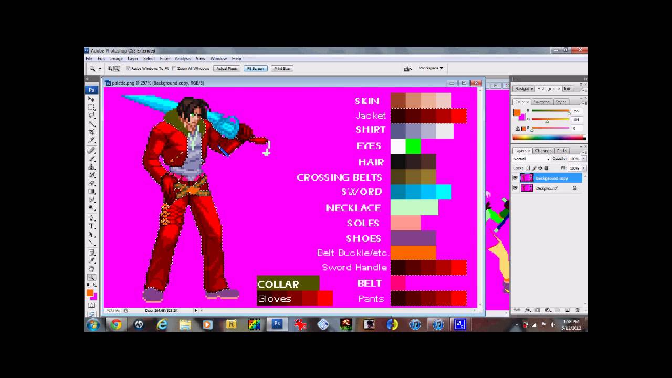The height and width of the screenshot is (378, 672).
Task: Pick a color from the color spectrum ramp
Action: [549, 138]
